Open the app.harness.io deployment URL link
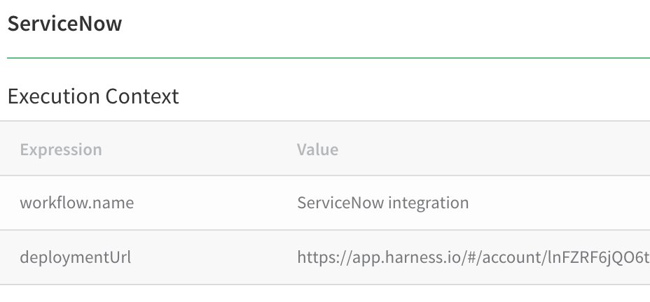This screenshot has width=650, height=302. [x=473, y=257]
